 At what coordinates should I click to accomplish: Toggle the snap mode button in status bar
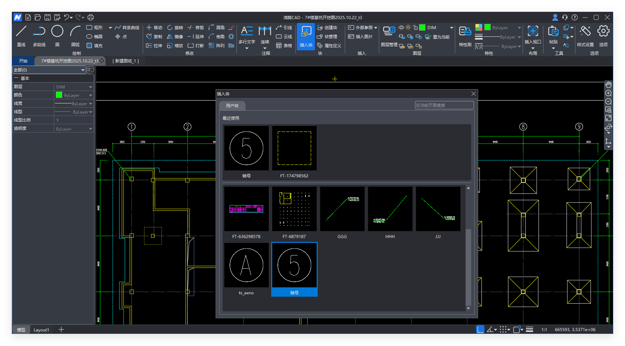[x=503, y=329]
